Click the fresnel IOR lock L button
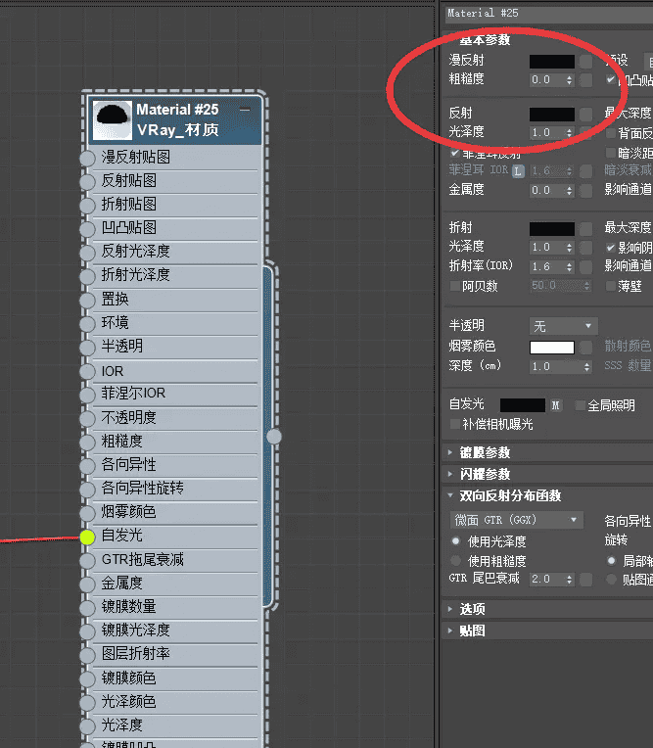653x748 pixels. click(518, 171)
